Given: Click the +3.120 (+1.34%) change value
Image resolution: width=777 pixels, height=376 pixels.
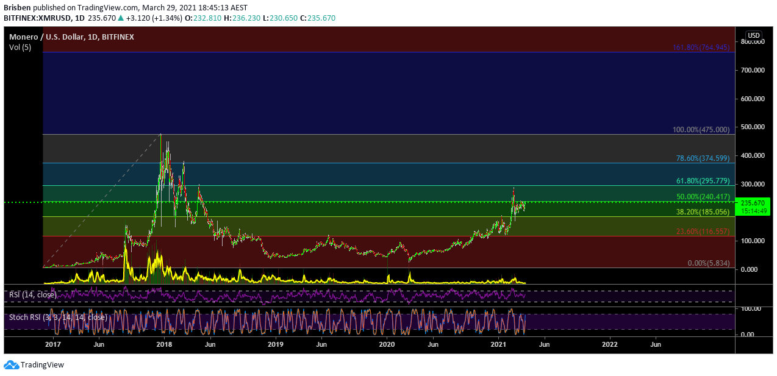Looking at the screenshot, I should pyautogui.click(x=154, y=18).
